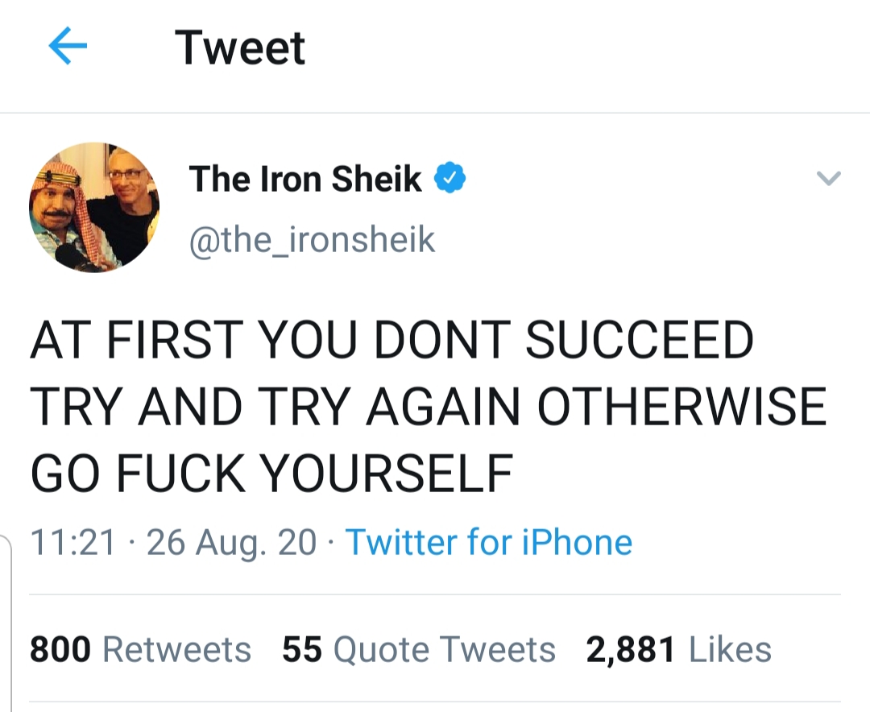The width and height of the screenshot is (870, 712).
Task: Open the Twitter for iPhone link
Action: pyautogui.click(x=489, y=542)
